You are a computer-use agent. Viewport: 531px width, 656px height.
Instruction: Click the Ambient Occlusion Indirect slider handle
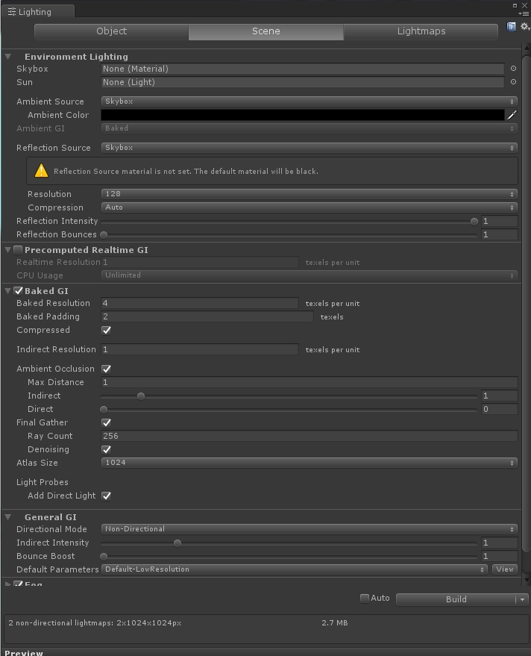pos(141,396)
